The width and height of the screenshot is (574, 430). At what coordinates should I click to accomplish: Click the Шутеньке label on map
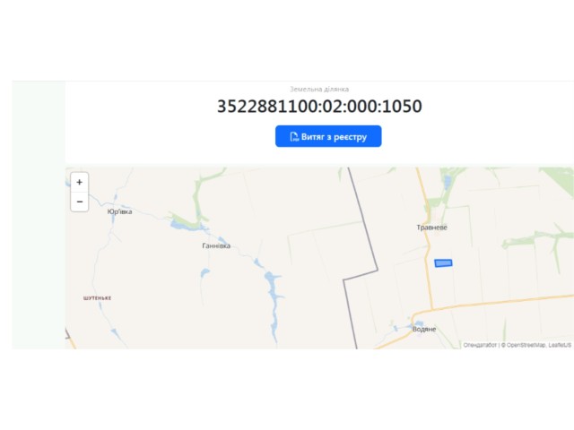point(98,298)
